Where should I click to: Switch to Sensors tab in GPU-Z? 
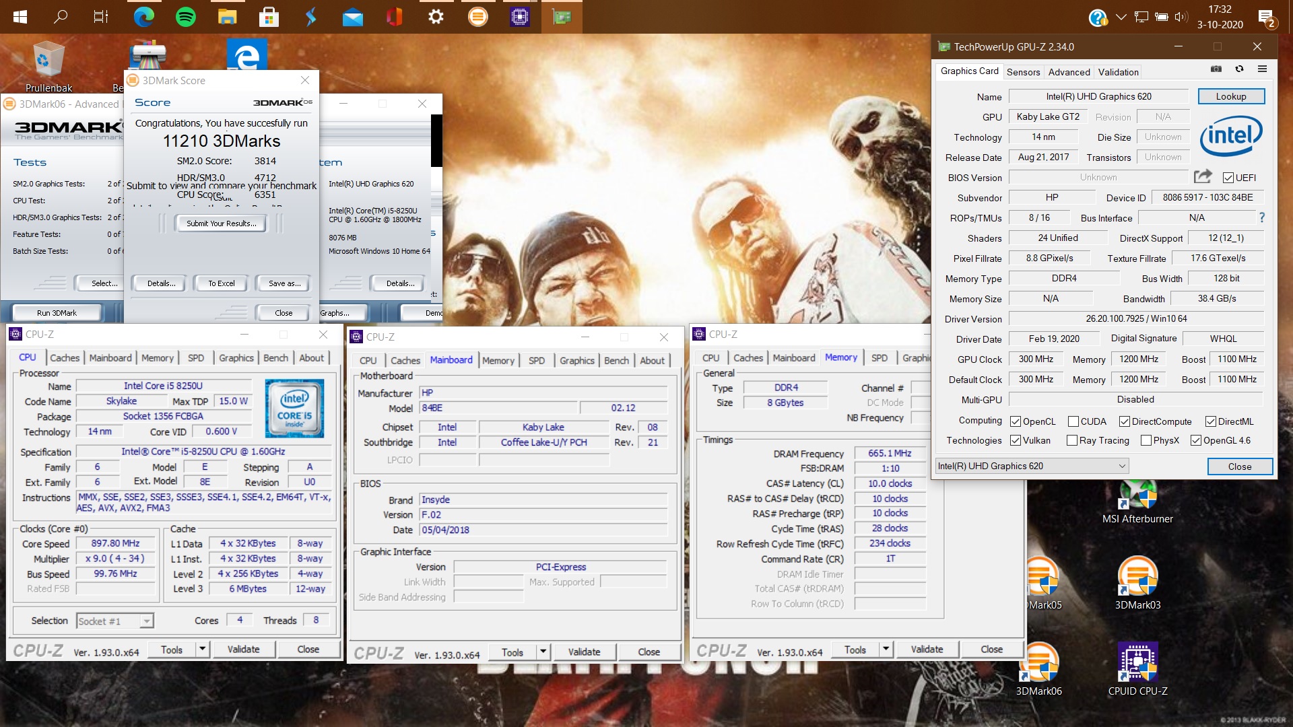tap(1023, 72)
